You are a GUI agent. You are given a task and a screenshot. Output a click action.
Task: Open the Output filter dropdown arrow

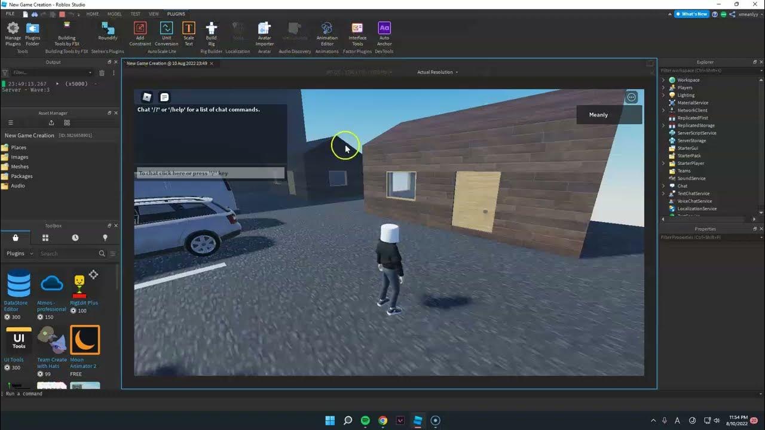90,73
